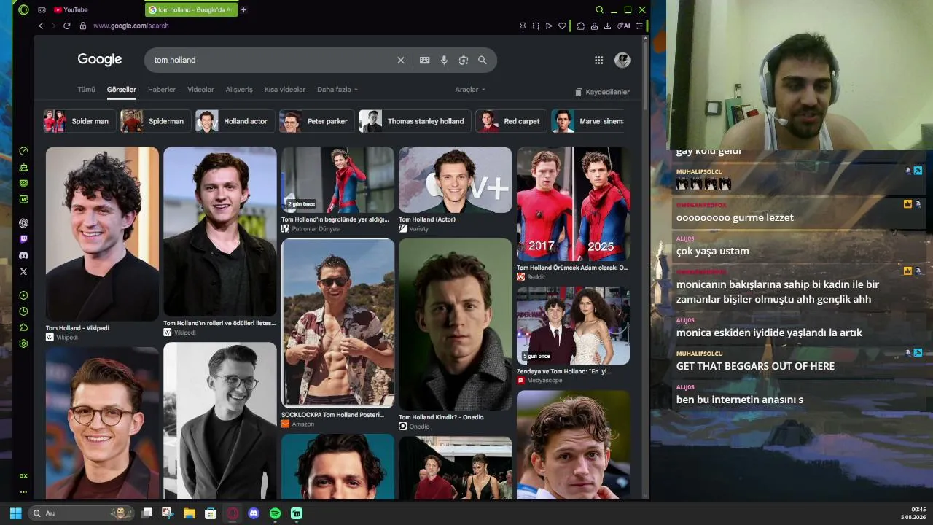The height and width of the screenshot is (525, 933).
Task: Click the address bar URL
Action: coord(130,26)
